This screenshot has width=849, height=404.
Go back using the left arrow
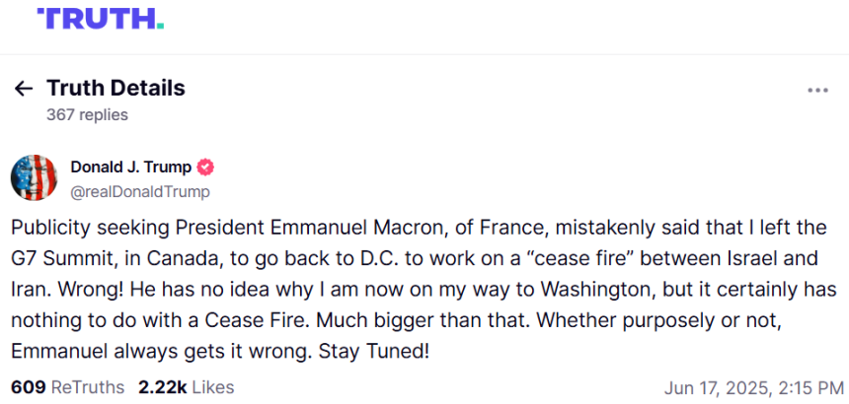tap(24, 89)
